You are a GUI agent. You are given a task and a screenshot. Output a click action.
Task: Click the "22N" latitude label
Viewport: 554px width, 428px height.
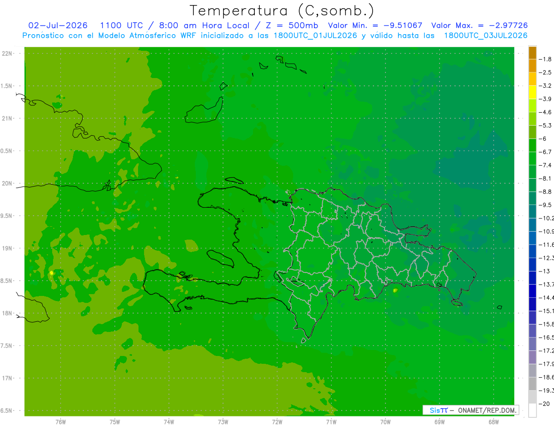[7, 54]
